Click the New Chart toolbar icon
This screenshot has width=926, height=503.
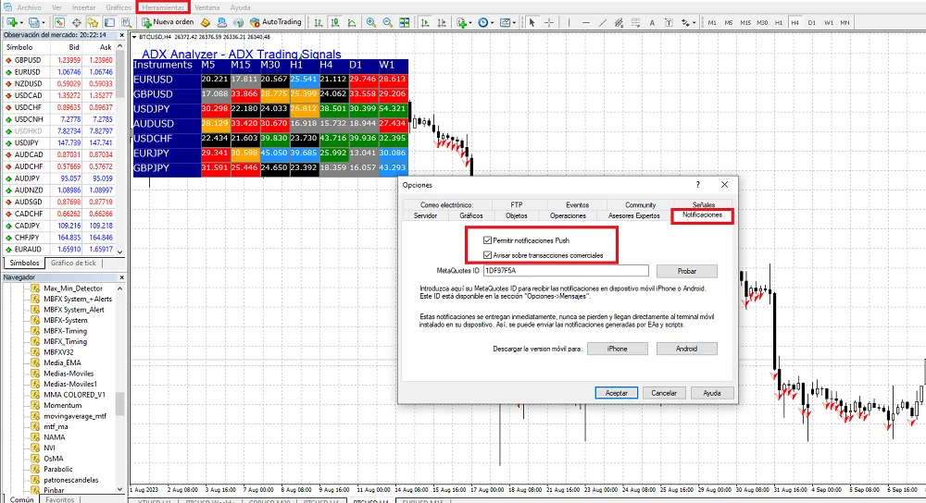pyautogui.click(x=11, y=22)
